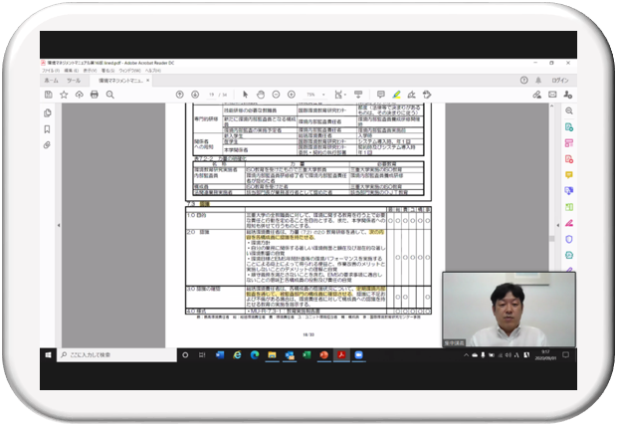
Task: Open the Bookmarks panel in left sidebar
Action: point(47,128)
